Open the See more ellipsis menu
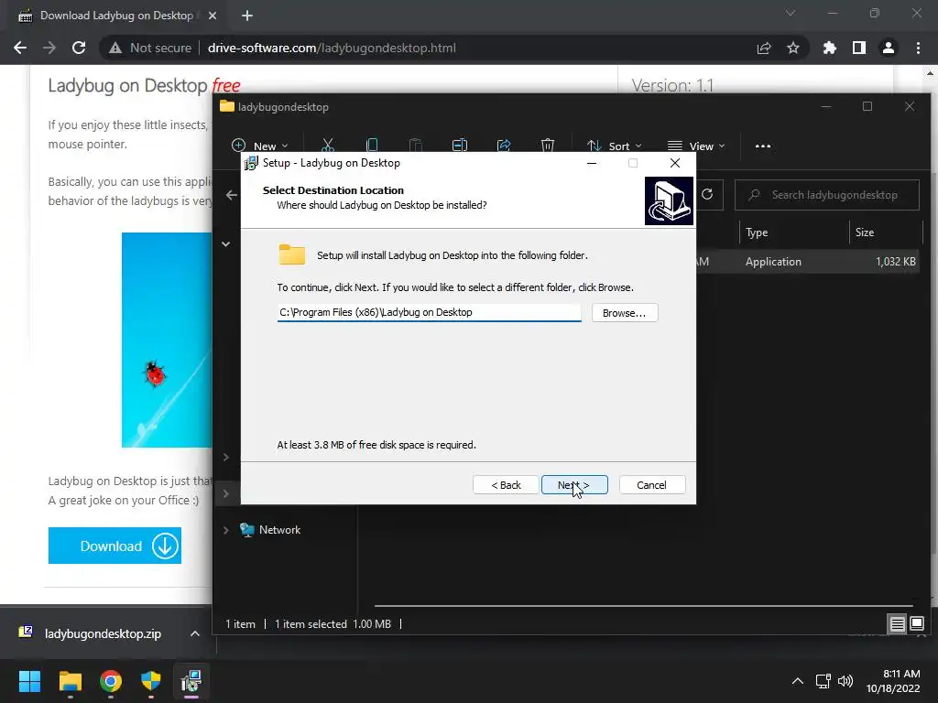 pyautogui.click(x=763, y=146)
